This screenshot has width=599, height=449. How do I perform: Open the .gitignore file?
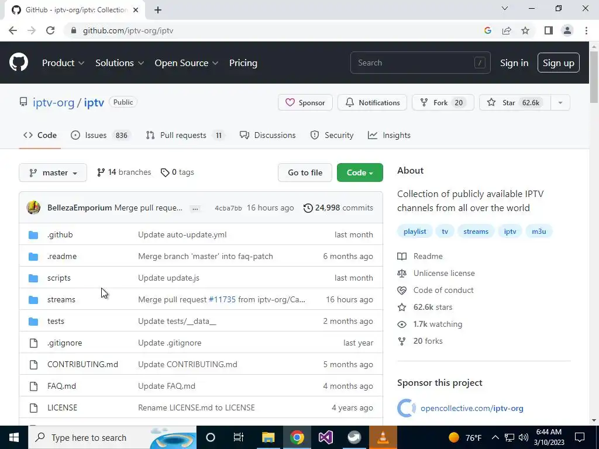pyautogui.click(x=64, y=343)
